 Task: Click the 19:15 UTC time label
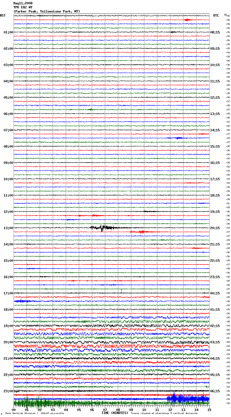click(215, 212)
